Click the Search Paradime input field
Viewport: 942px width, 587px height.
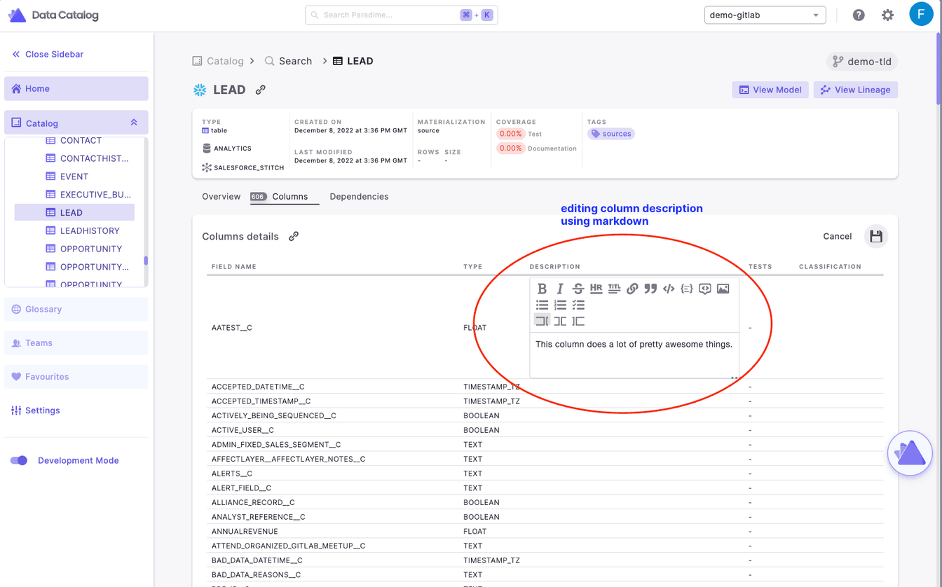402,15
